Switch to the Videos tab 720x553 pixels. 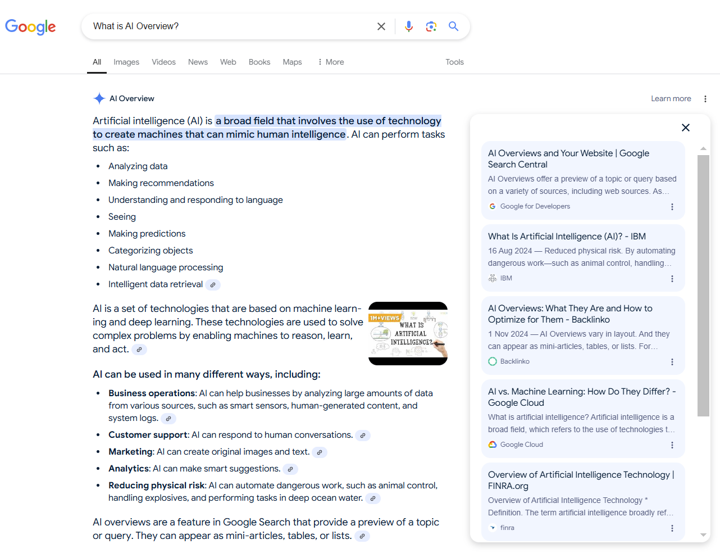pos(163,62)
